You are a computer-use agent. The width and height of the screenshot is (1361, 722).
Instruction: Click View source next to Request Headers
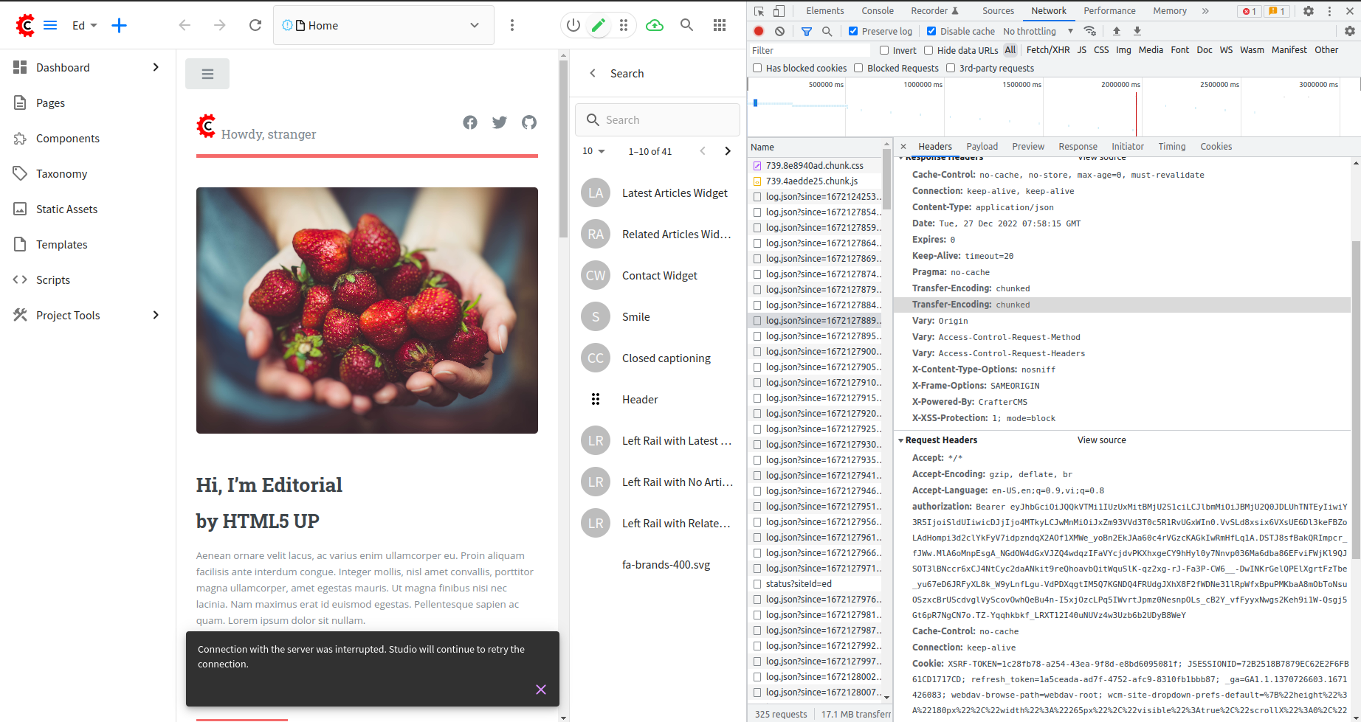tap(1101, 440)
